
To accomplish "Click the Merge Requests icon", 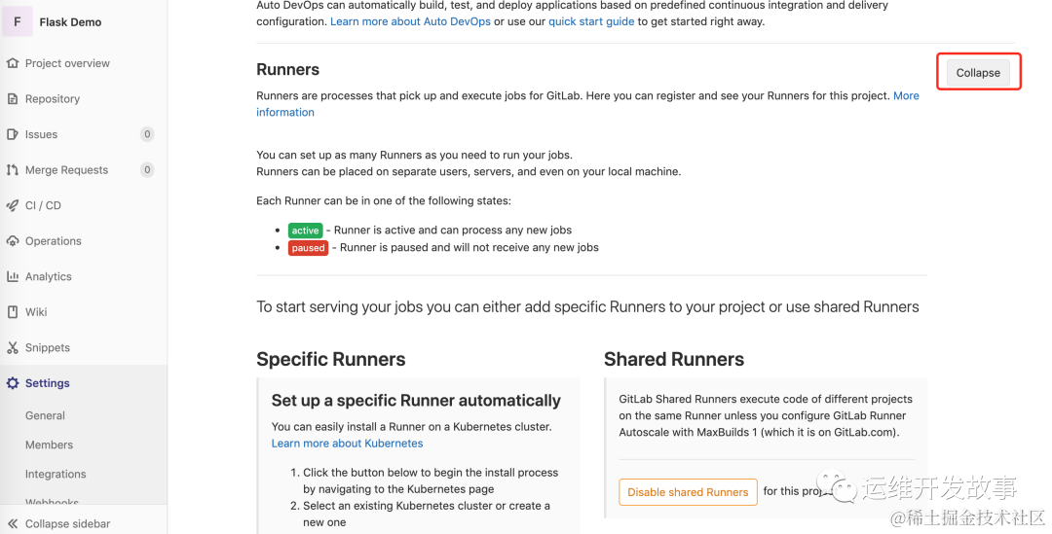I will click(12, 169).
